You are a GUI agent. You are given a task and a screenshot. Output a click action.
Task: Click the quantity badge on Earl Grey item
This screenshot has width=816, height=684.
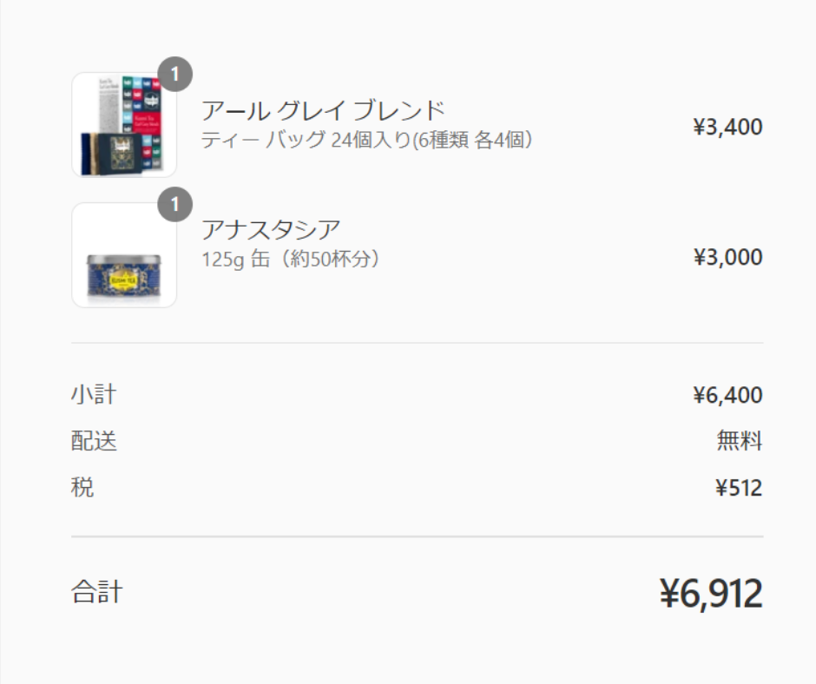pyautogui.click(x=175, y=74)
